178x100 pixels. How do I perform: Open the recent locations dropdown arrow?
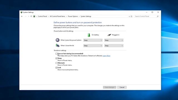28,16
